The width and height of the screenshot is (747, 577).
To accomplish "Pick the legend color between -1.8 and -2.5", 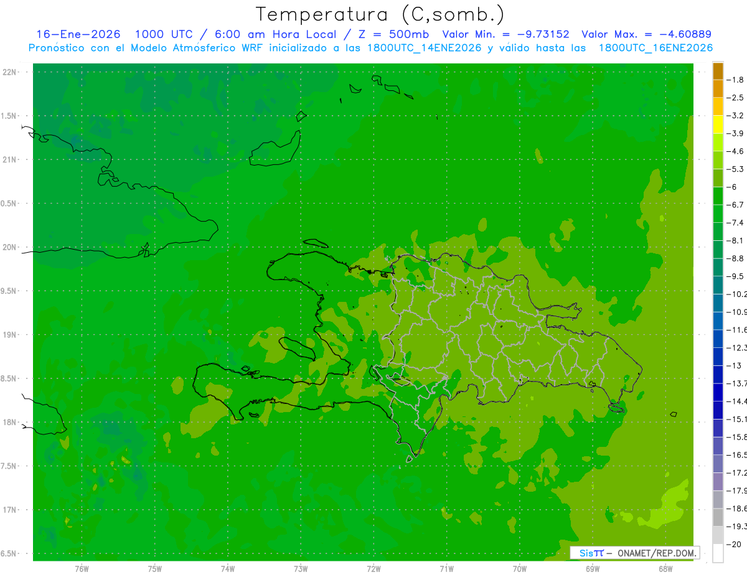I will pyautogui.click(x=718, y=89).
